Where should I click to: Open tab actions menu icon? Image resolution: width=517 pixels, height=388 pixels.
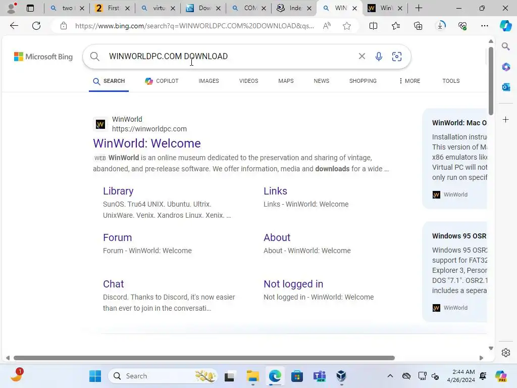(x=30, y=8)
